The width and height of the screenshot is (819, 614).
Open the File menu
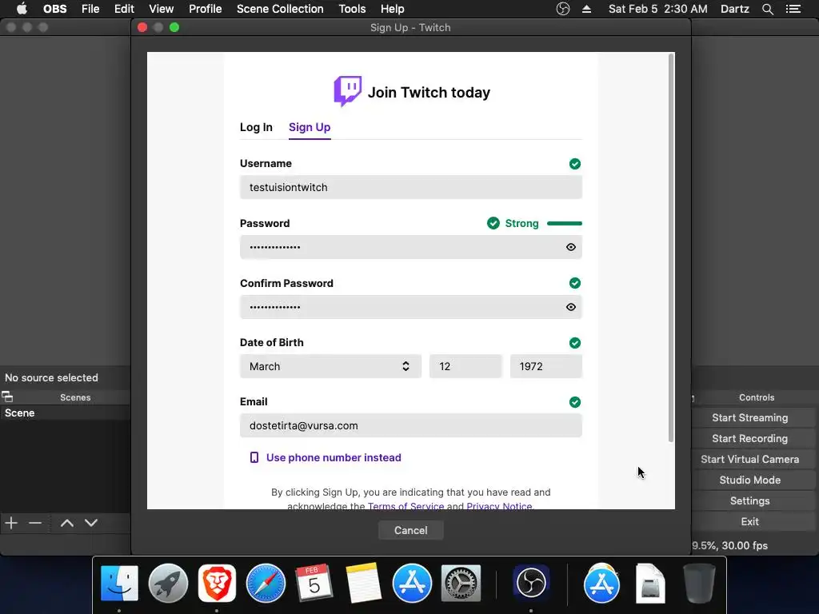90,9
